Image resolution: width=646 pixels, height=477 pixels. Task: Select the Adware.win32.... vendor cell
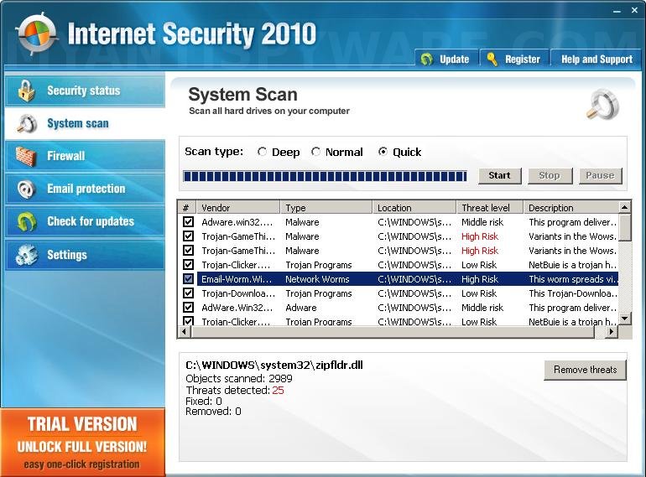(237, 222)
